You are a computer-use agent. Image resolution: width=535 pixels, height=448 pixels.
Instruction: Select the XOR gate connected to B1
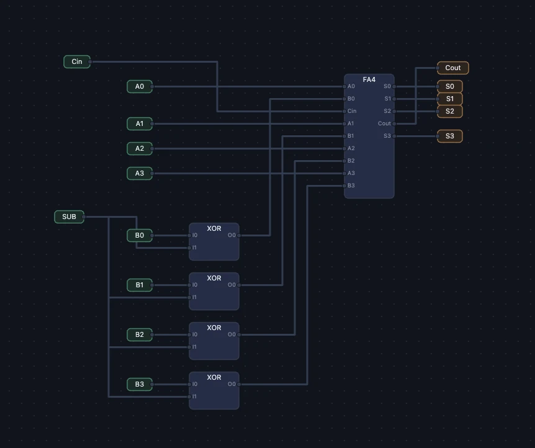click(214, 292)
